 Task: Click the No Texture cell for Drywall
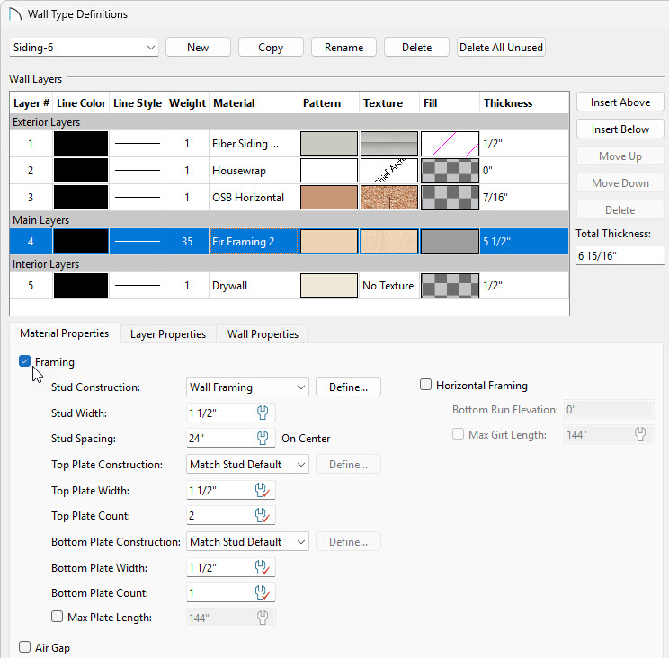click(388, 285)
